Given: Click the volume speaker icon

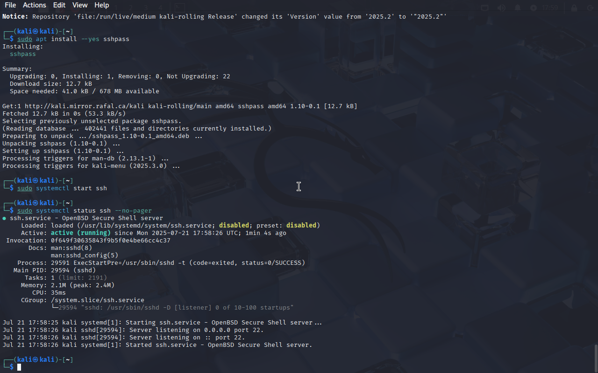Looking at the screenshot, I should pyautogui.click(x=501, y=7).
